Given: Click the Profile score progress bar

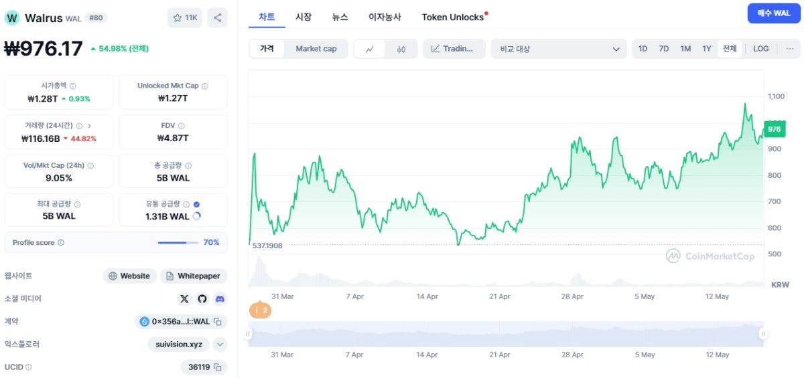Looking at the screenshot, I should pyautogui.click(x=178, y=243).
